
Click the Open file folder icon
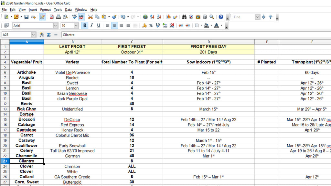16,17
